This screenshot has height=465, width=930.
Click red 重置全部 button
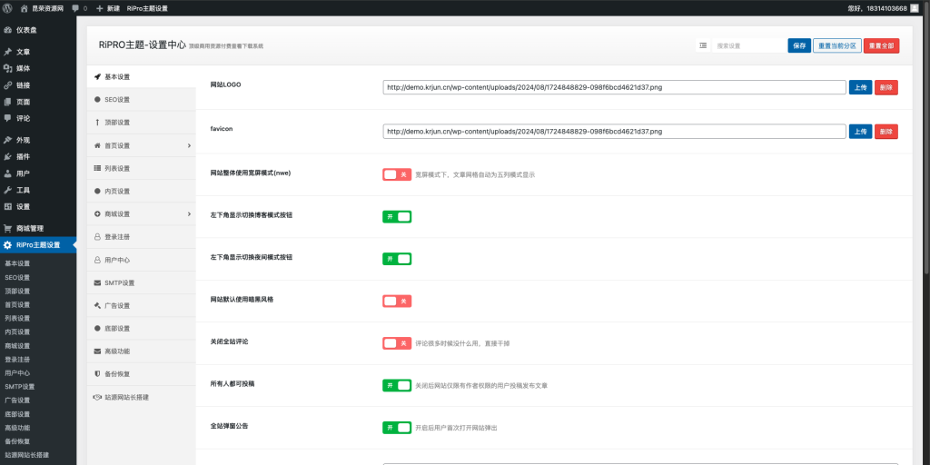pyautogui.click(x=881, y=45)
